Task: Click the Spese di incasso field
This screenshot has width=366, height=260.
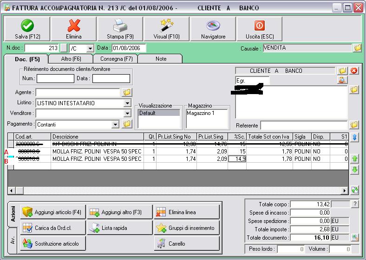Action: (x=311, y=212)
